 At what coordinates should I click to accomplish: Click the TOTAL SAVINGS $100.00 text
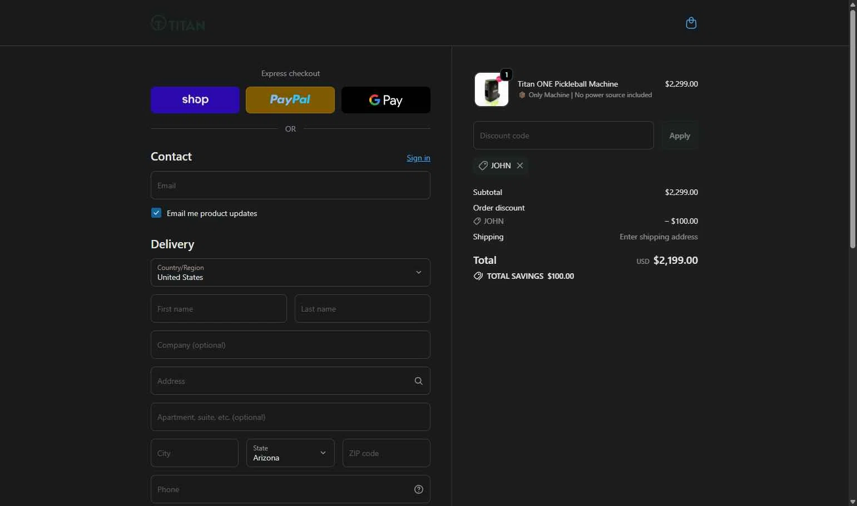531,276
